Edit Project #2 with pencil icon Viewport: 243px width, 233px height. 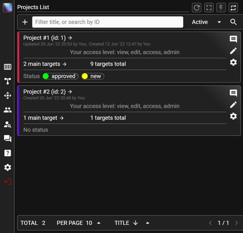coord(233,105)
